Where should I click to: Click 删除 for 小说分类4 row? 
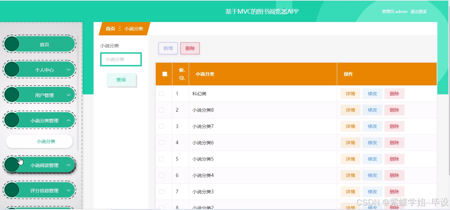tap(394, 175)
